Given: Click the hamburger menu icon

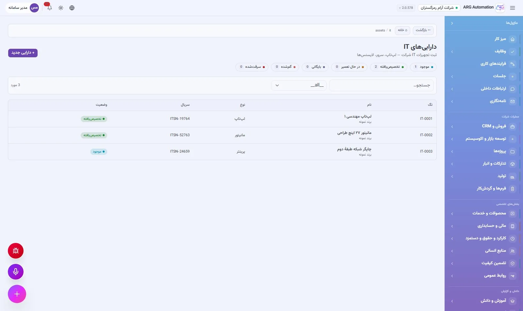Looking at the screenshot, I should click(513, 8).
